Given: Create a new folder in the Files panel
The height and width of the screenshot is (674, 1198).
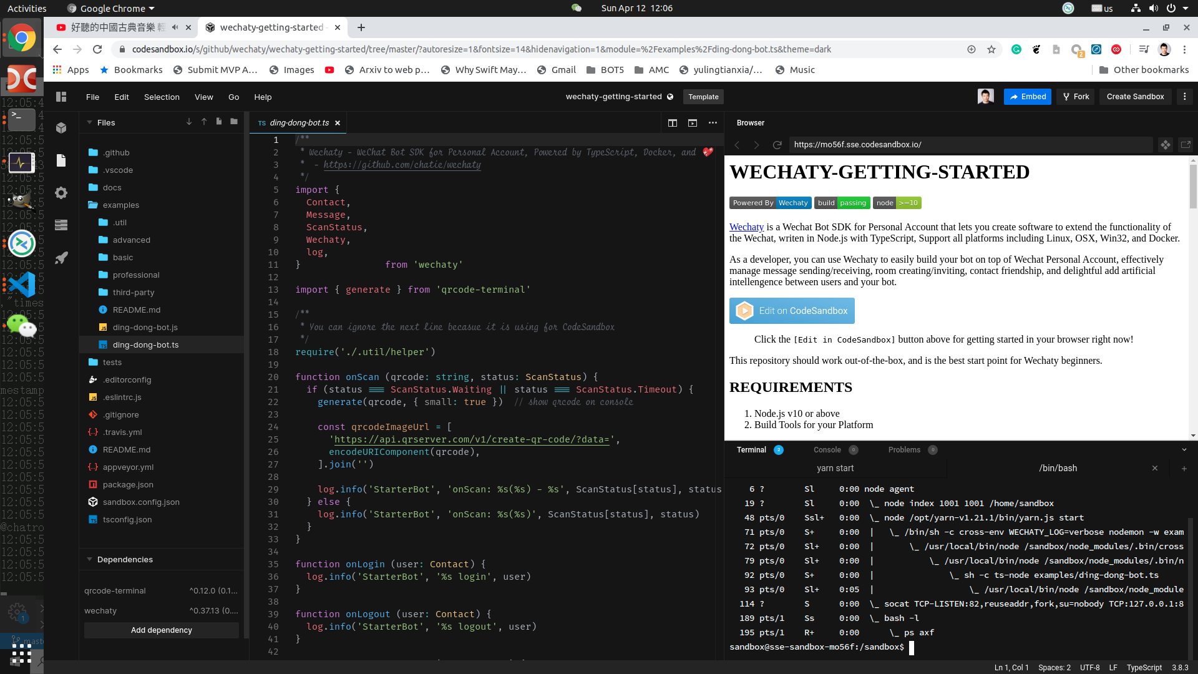Looking at the screenshot, I should 233,122.
